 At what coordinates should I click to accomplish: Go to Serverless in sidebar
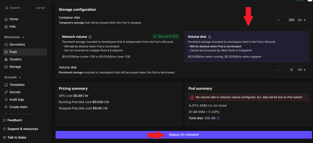click(x=25, y=44)
